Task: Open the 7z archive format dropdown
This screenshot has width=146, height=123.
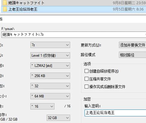Action: tap(50, 45)
